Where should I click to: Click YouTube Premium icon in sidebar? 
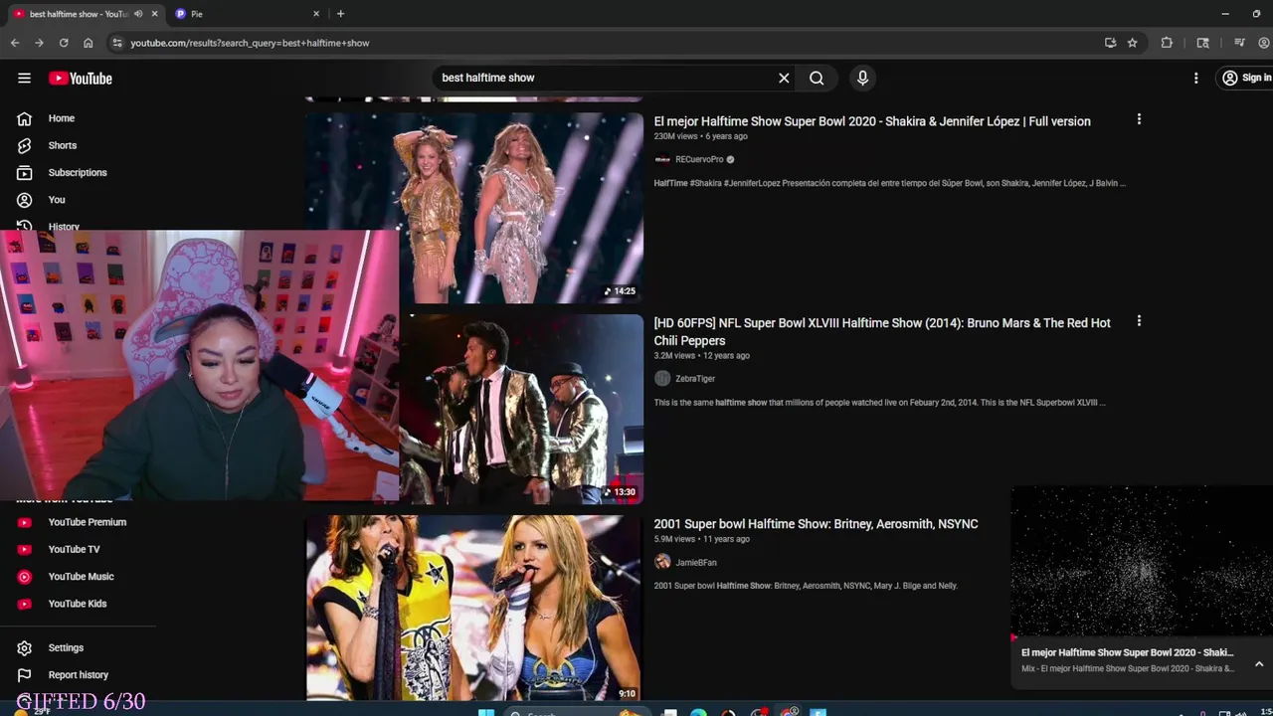point(24,522)
